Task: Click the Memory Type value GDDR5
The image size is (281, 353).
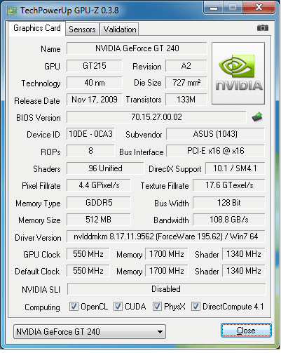Action: (99, 203)
